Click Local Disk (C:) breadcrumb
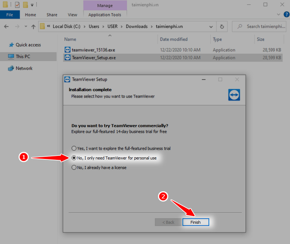 [x=66, y=26]
